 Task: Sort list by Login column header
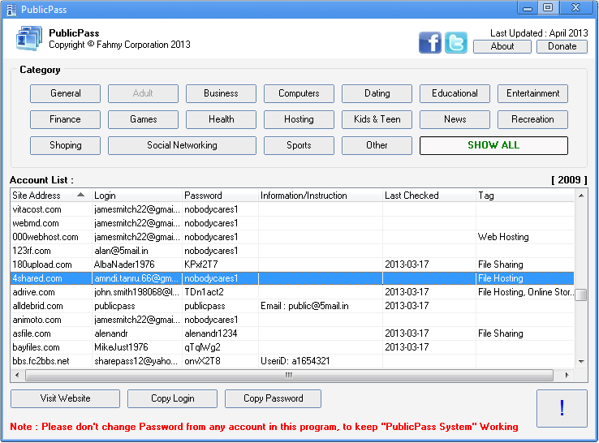tap(137, 196)
